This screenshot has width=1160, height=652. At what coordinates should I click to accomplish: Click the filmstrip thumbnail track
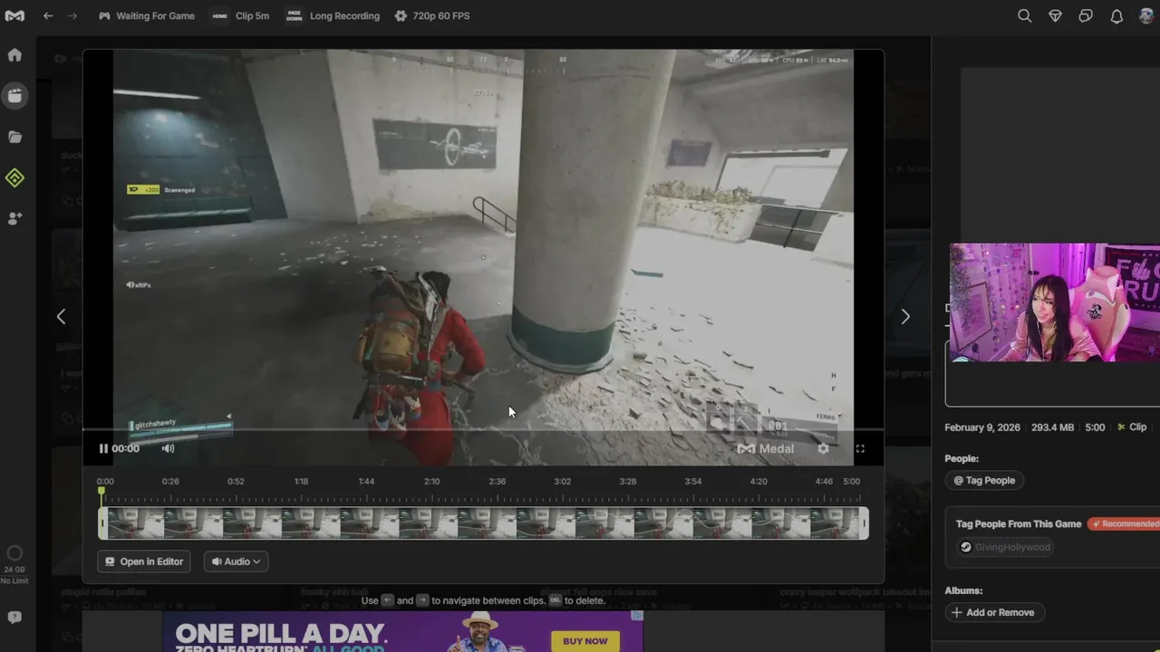(483, 523)
